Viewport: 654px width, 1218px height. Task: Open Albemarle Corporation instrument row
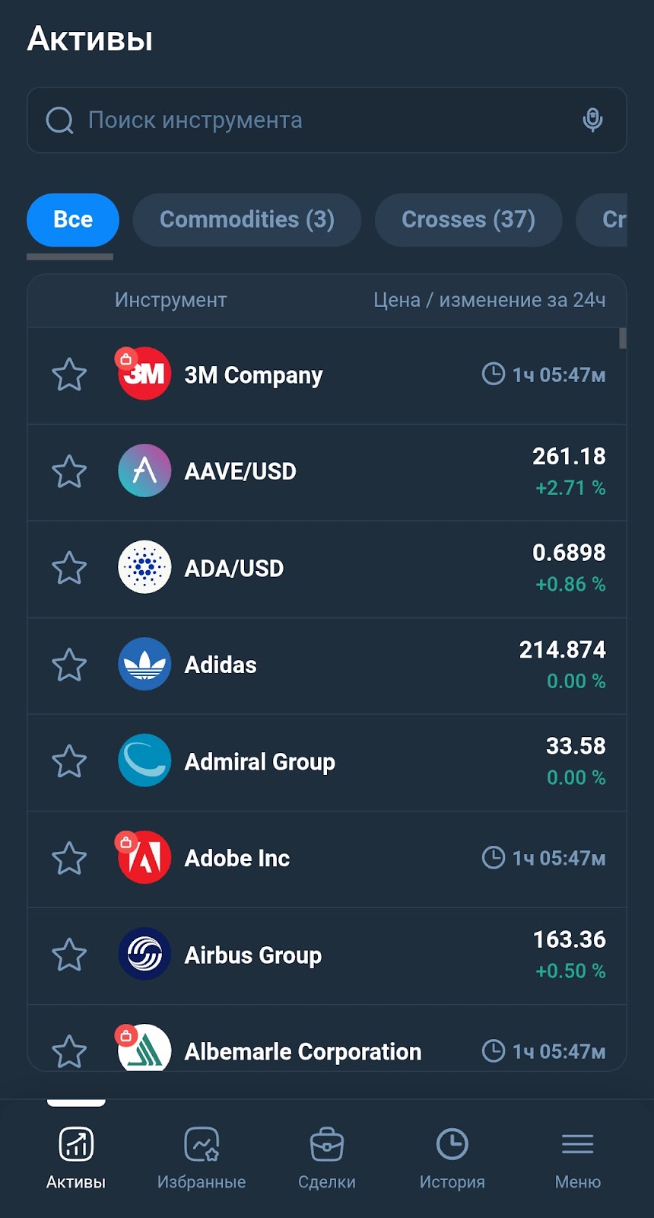point(327,1039)
